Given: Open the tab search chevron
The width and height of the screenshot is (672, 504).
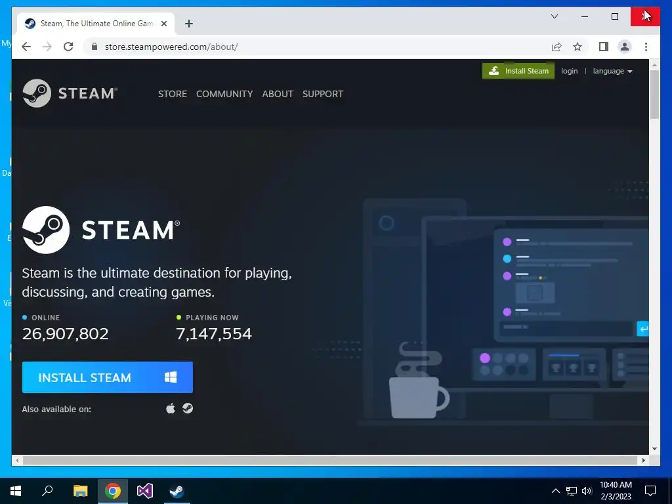Looking at the screenshot, I should click(554, 16).
